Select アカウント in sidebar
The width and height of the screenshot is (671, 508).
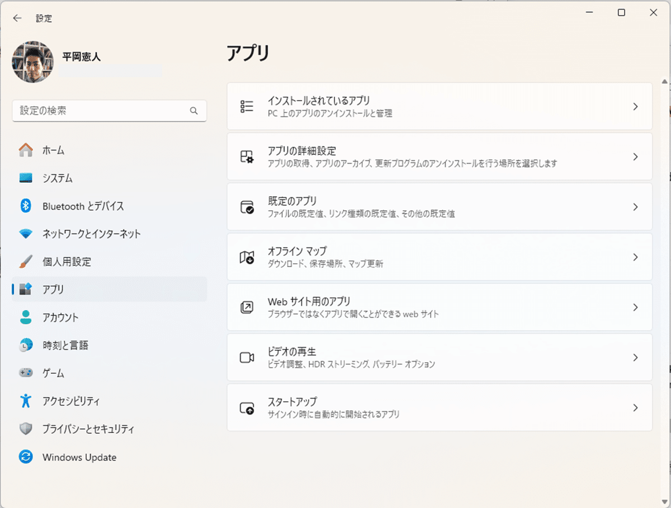(x=109, y=317)
